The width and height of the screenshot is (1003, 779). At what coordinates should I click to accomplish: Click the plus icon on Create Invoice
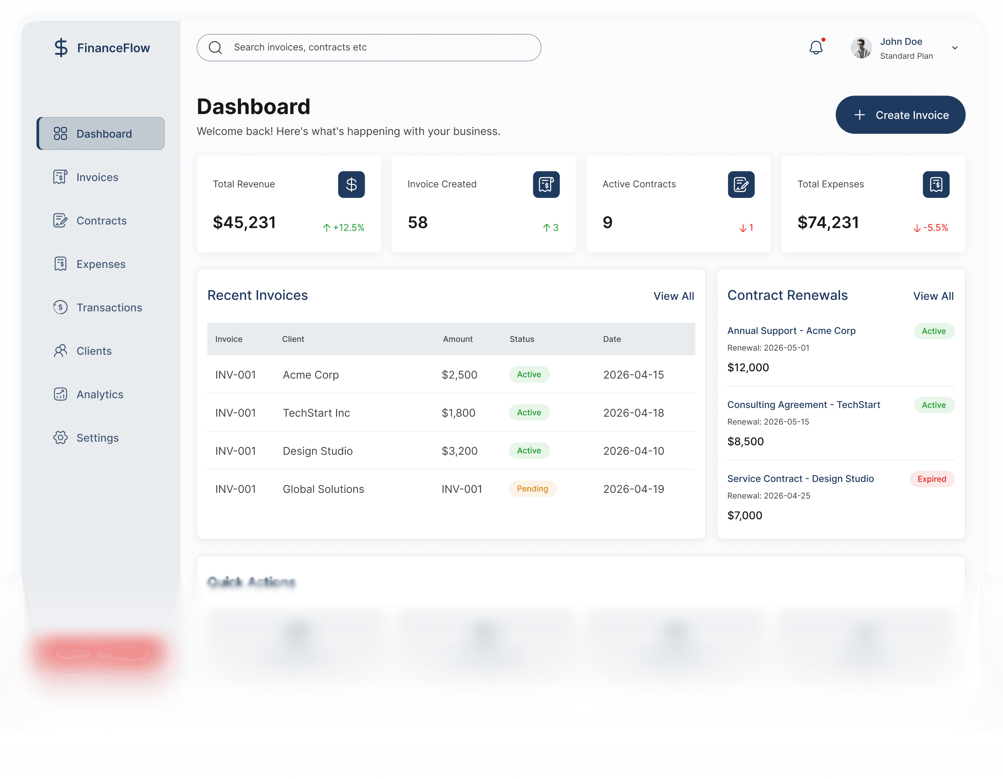pos(860,115)
